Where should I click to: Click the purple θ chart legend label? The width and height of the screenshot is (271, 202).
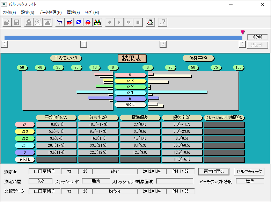130,99
